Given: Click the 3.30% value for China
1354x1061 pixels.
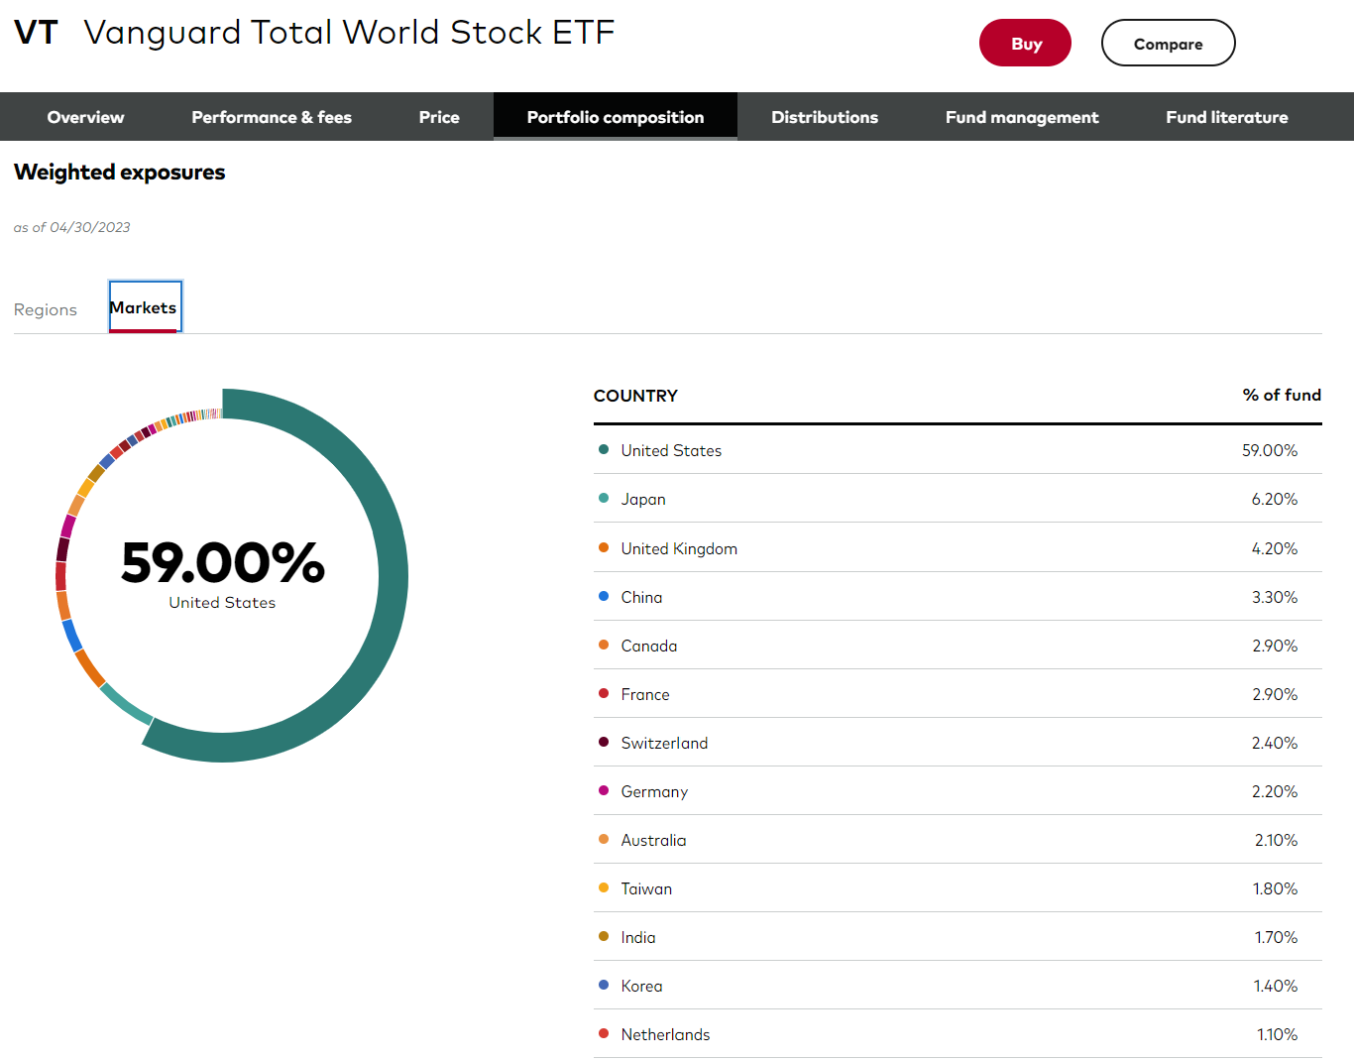Looking at the screenshot, I should pos(1275,597).
